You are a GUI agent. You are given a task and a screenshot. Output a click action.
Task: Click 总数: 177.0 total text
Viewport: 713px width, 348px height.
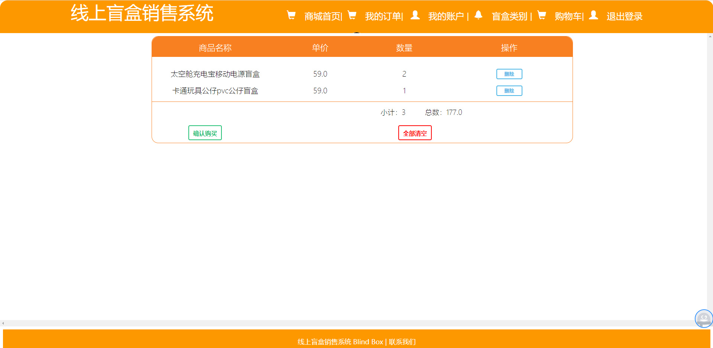(444, 112)
